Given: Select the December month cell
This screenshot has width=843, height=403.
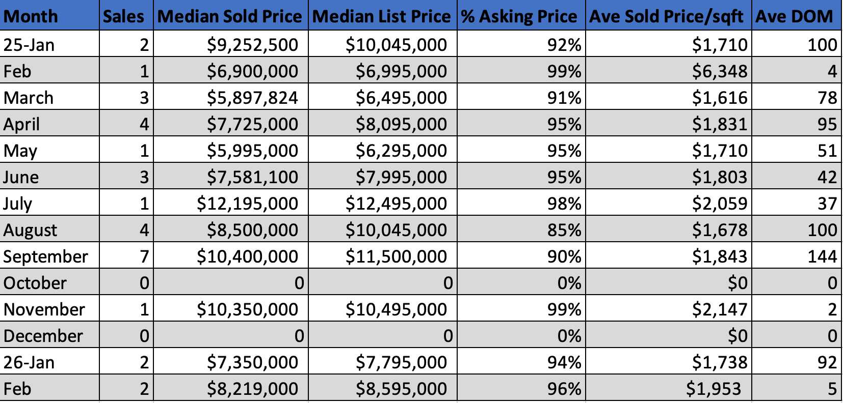Looking at the screenshot, I should coord(43,336).
